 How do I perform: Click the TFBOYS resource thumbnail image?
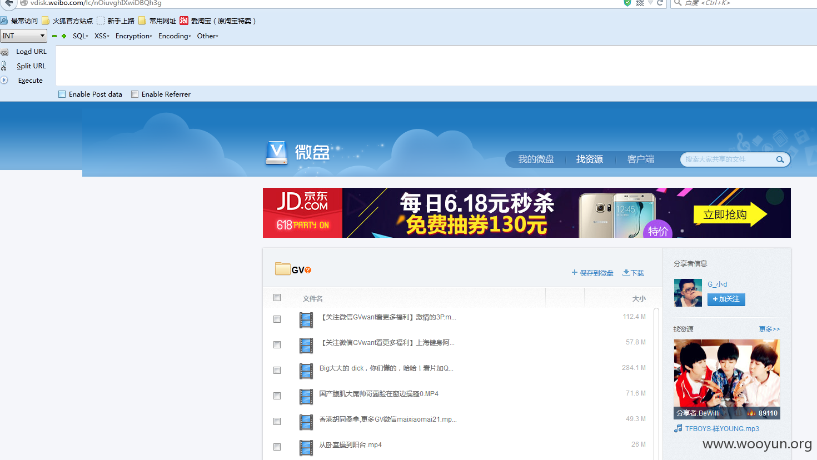(727, 379)
